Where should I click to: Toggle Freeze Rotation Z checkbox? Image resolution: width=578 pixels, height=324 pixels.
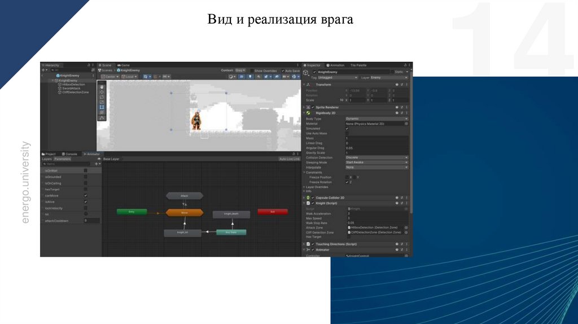tap(347, 182)
